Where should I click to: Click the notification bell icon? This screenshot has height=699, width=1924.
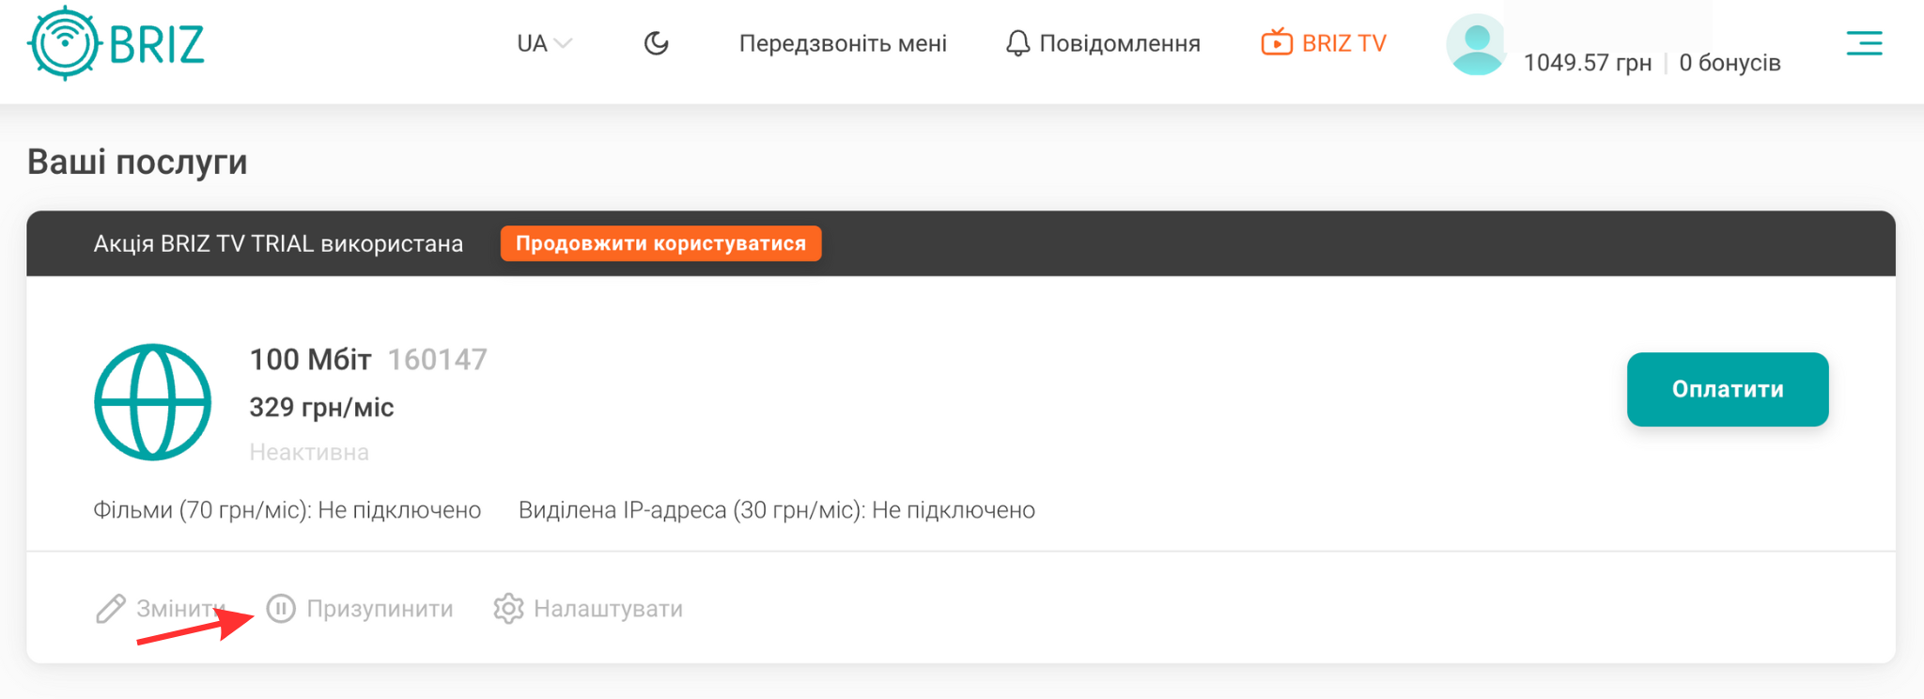pyautogui.click(x=1017, y=43)
